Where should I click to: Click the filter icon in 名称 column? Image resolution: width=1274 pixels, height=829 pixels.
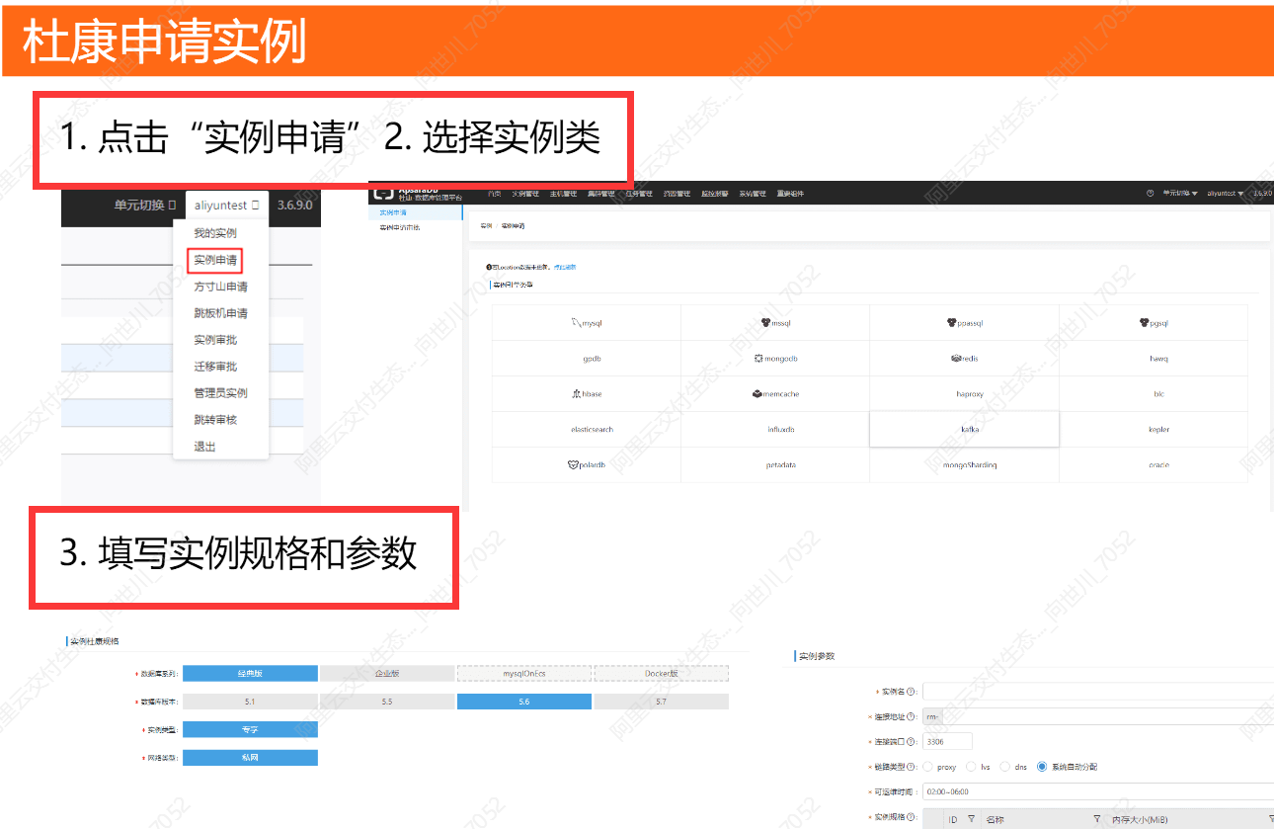pos(1096,819)
